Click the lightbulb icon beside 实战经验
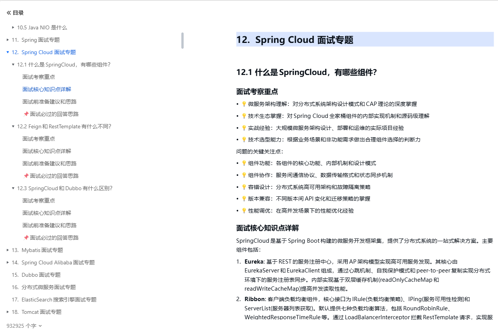 pyautogui.click(x=244, y=128)
